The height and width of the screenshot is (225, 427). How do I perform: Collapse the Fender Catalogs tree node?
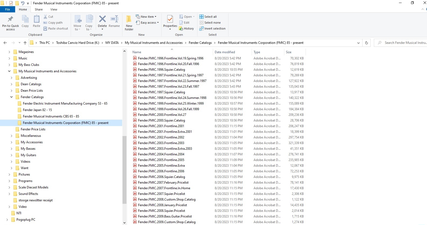11,97
